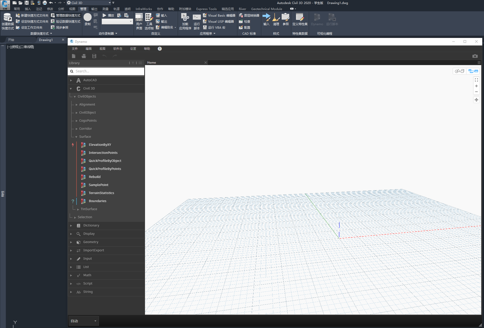Expand the 数据快捷方式 panel dropdown

(x=41, y=34)
